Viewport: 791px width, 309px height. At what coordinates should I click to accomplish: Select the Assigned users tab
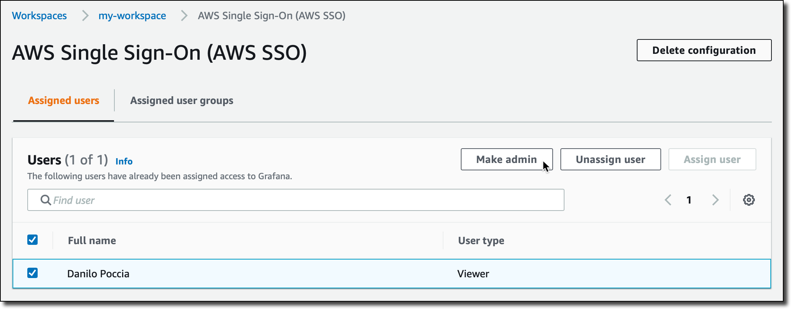pos(63,100)
